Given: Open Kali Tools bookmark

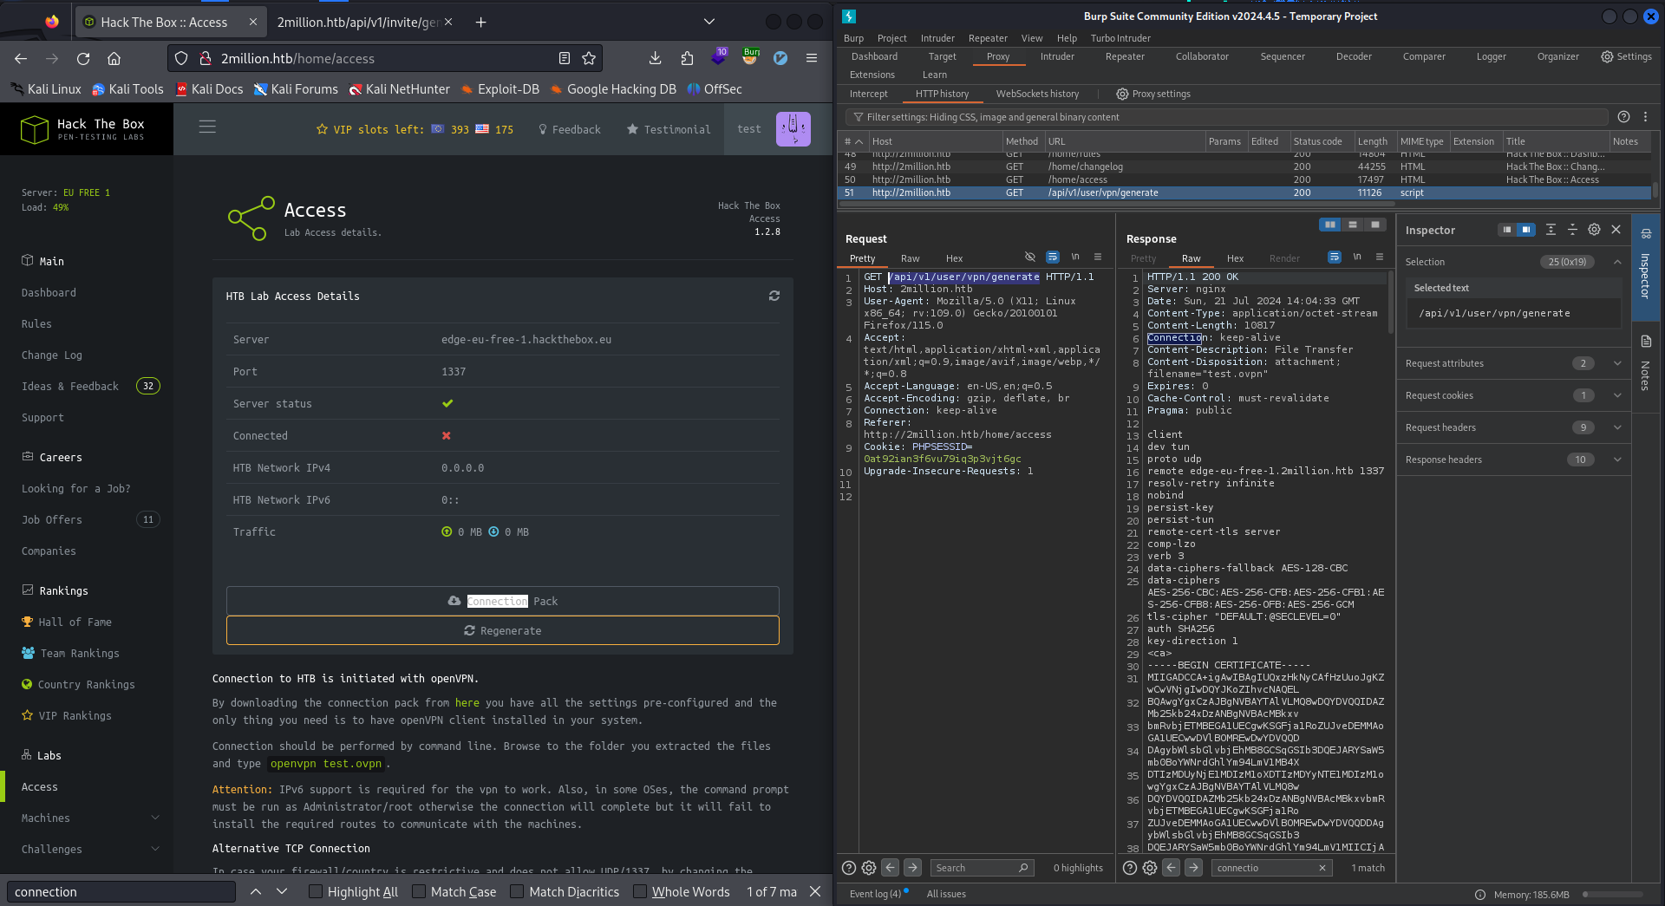Looking at the screenshot, I should coord(127,89).
